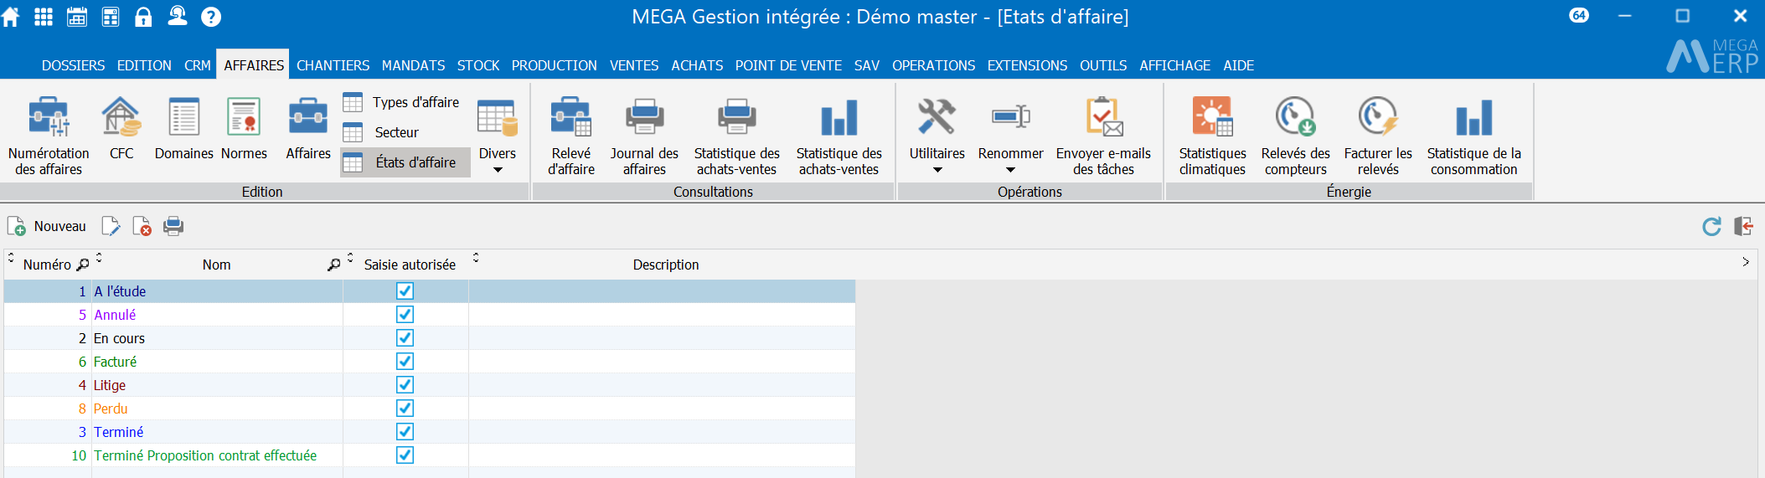1765x478 pixels.
Task: Open Statistique de la consommation
Action: click(1473, 136)
